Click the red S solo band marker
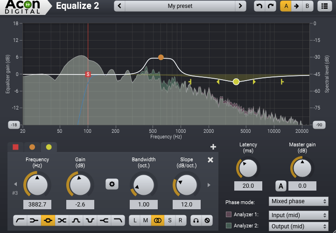The width and height of the screenshot is (336, 233). 88,74
